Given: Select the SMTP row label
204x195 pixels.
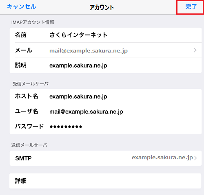Looking at the screenshot, I should pos(23,158).
